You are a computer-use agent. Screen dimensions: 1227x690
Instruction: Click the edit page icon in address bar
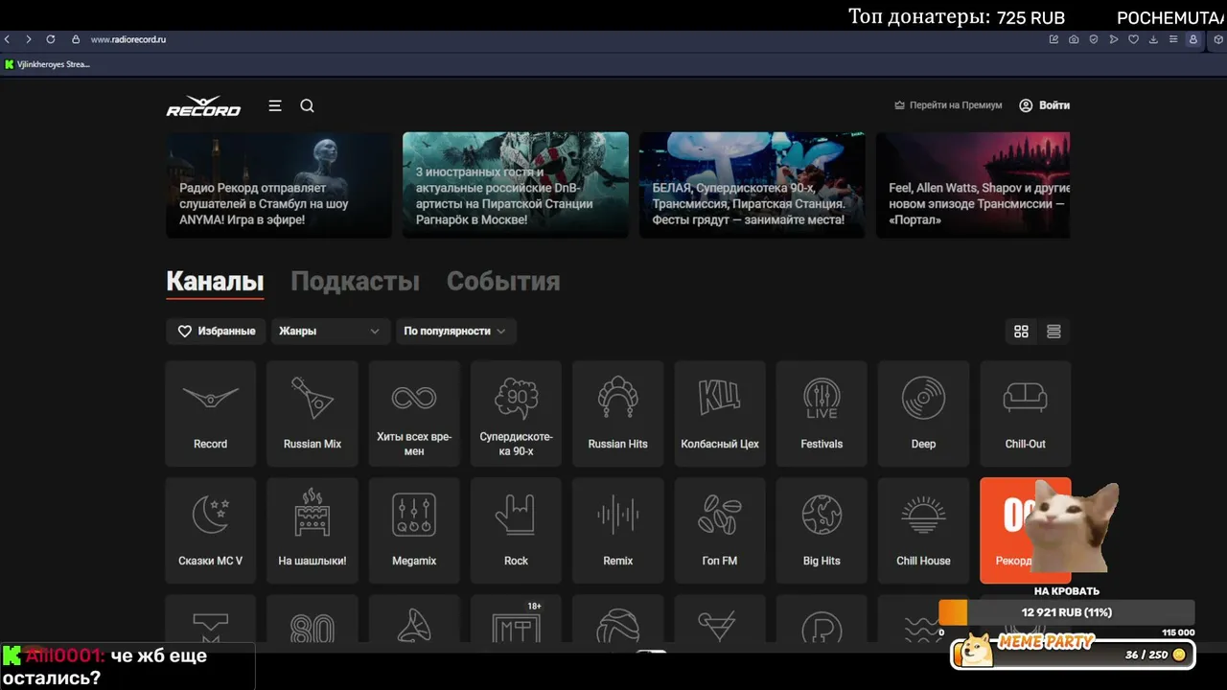(1054, 39)
